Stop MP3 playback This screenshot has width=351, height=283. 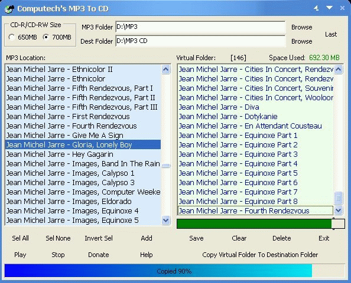pyautogui.click(x=58, y=255)
